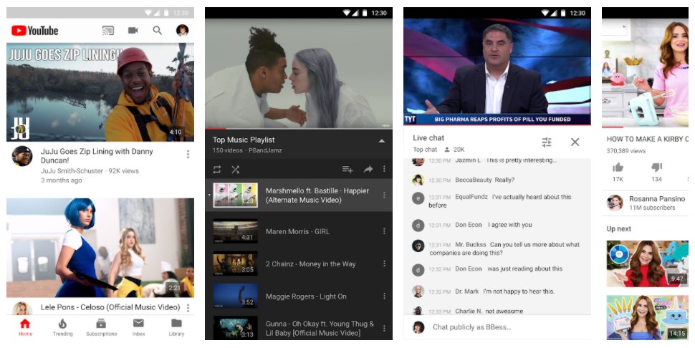Open Rosanna Pansino channel avatar
This screenshot has height=348, width=695.
(615, 203)
